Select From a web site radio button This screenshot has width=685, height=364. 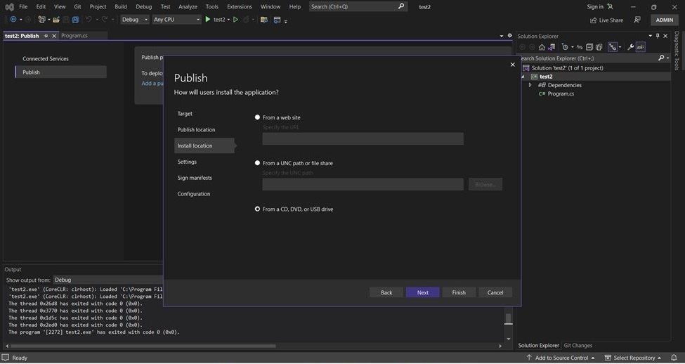pos(257,117)
